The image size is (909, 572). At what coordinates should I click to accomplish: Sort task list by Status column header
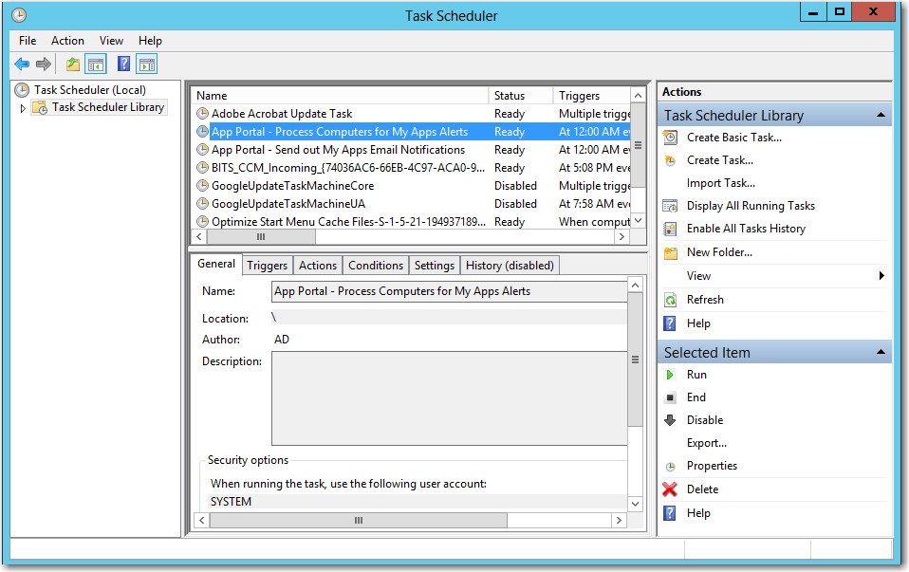[x=521, y=96]
